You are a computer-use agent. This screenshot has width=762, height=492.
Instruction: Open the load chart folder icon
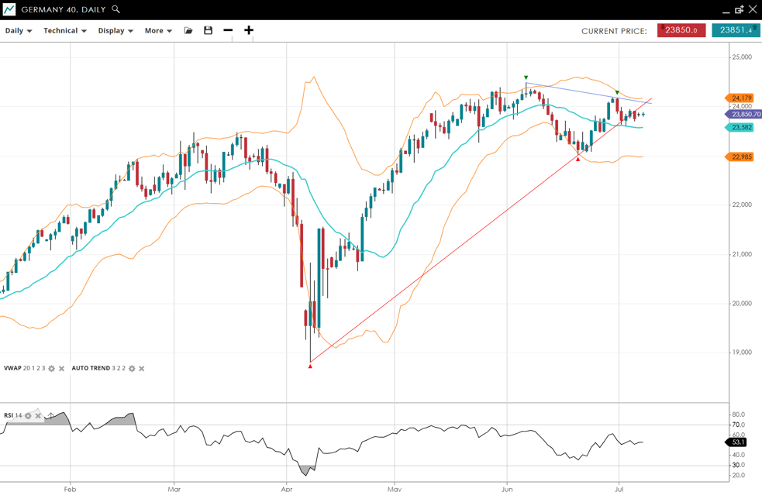pos(188,30)
